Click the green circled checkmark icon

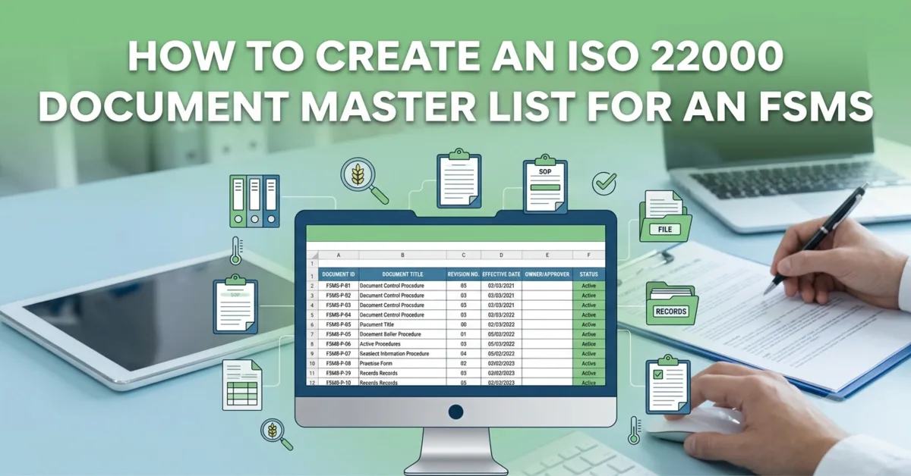tap(604, 183)
